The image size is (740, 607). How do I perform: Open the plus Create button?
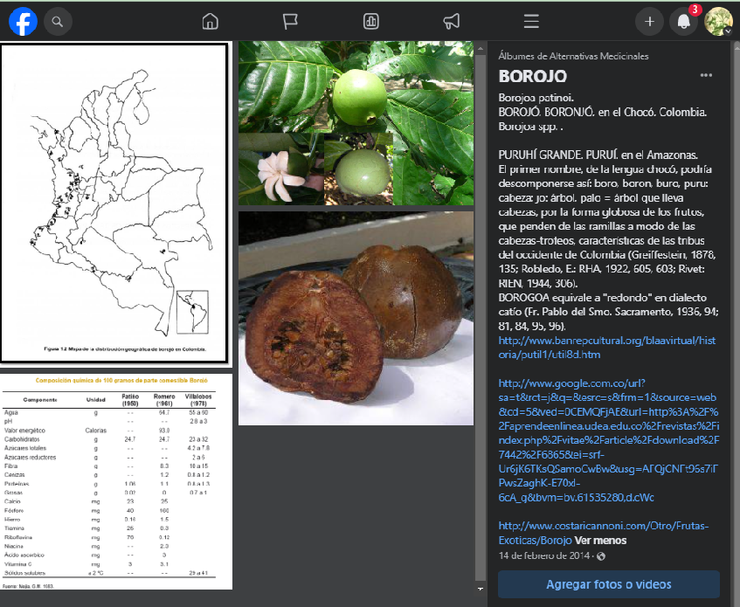pos(649,22)
